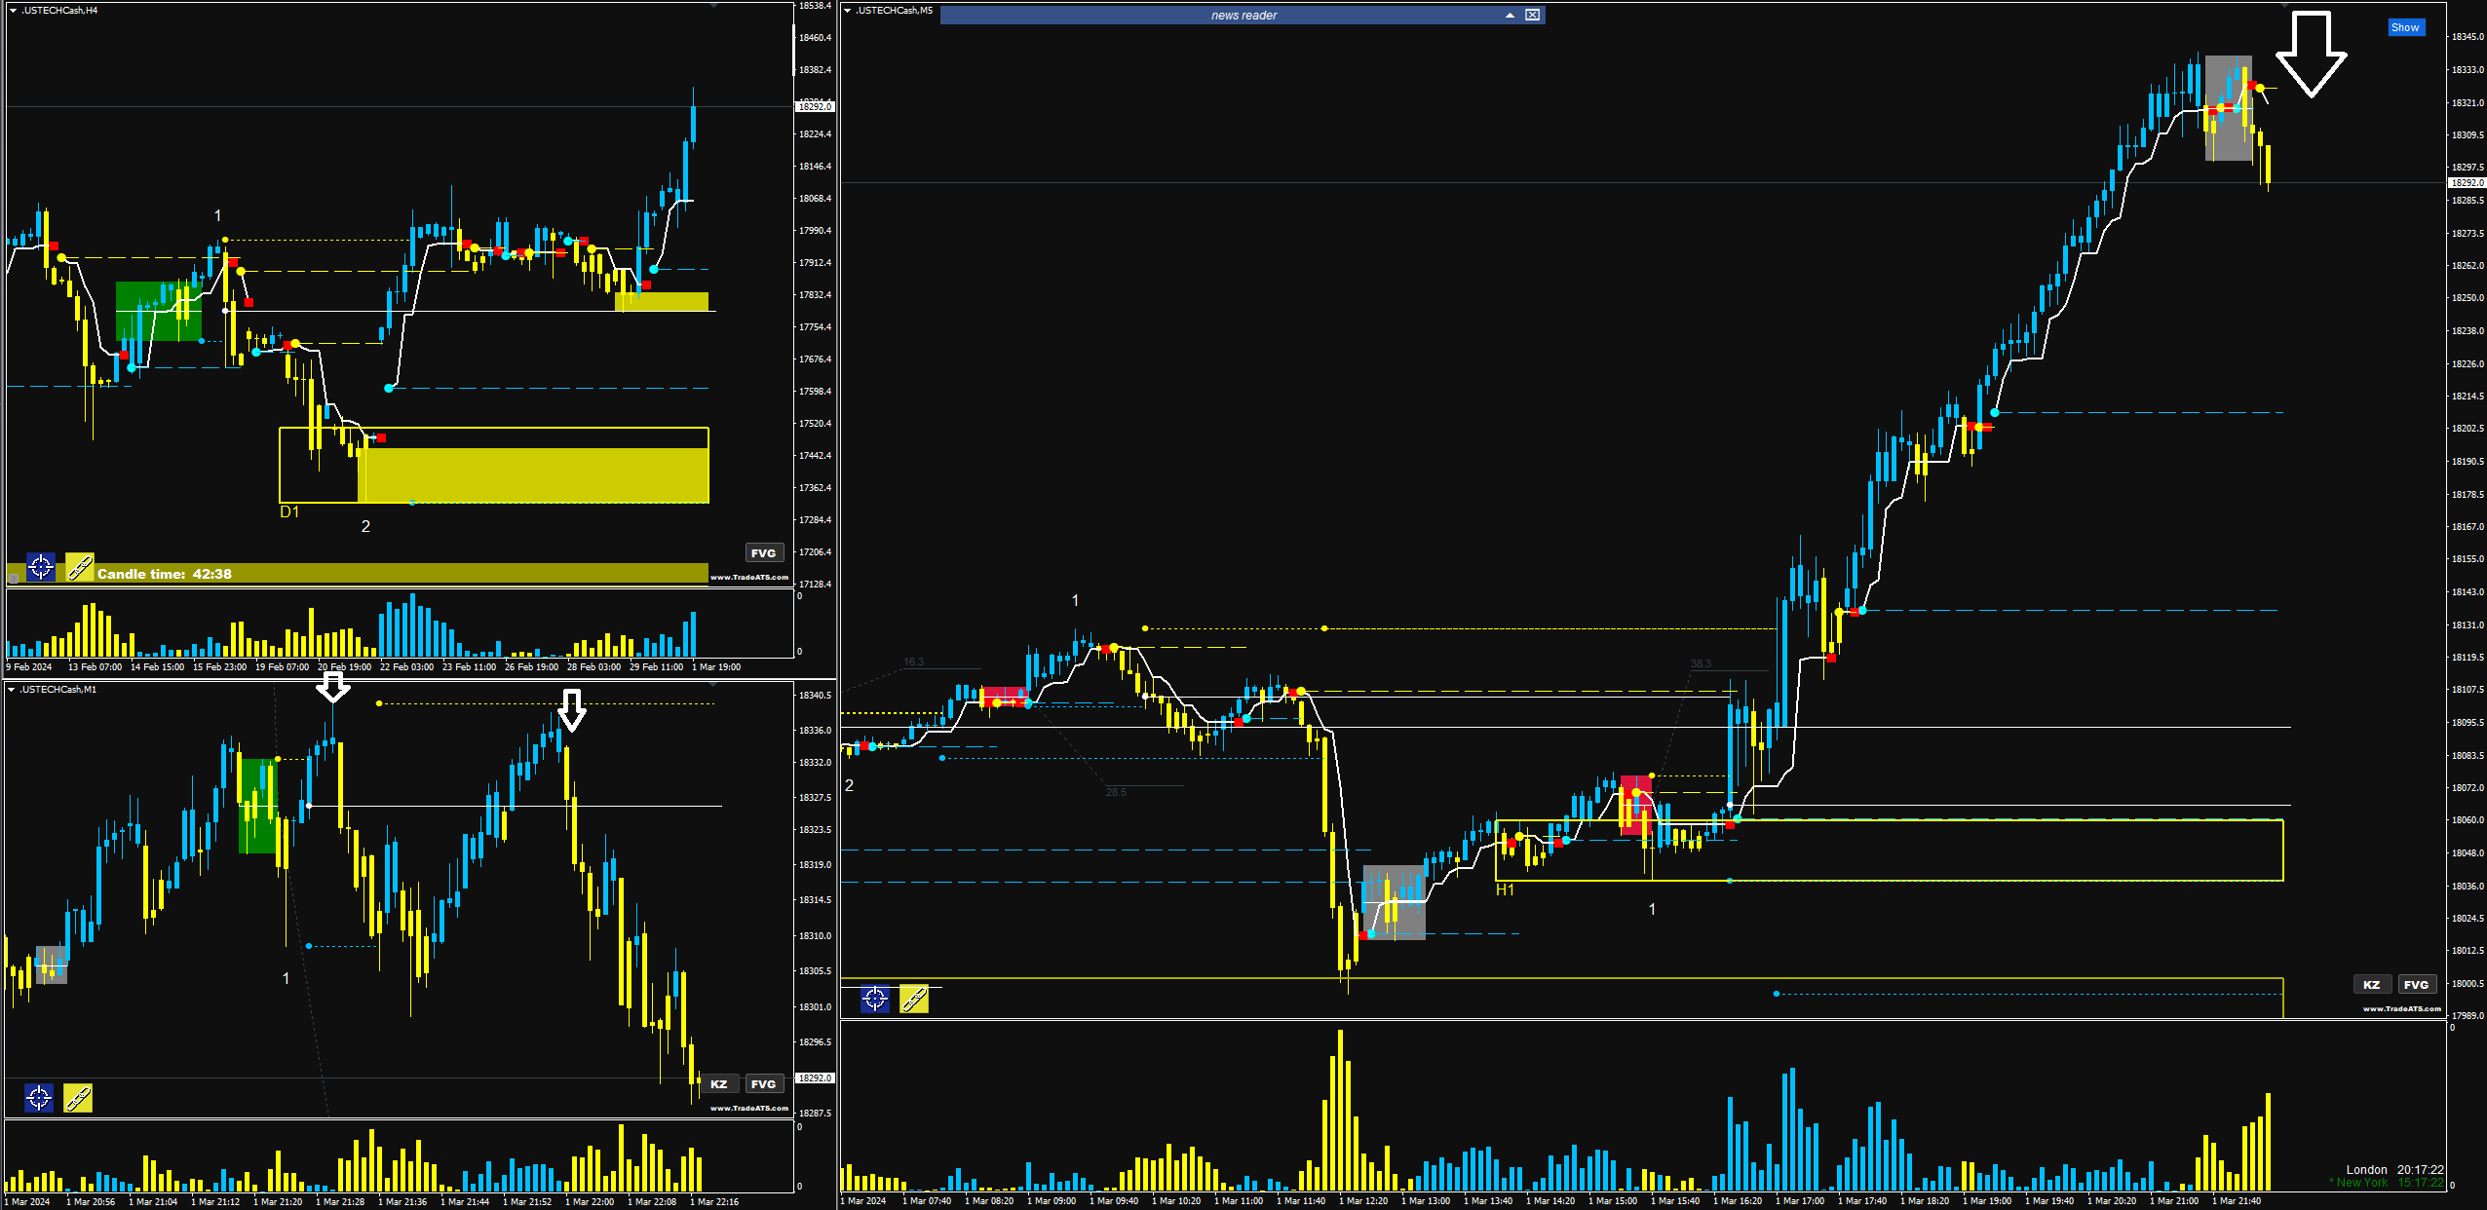
Task: Open .USTECHCash,H4 chart dropdown arrow
Action: pos(13,10)
